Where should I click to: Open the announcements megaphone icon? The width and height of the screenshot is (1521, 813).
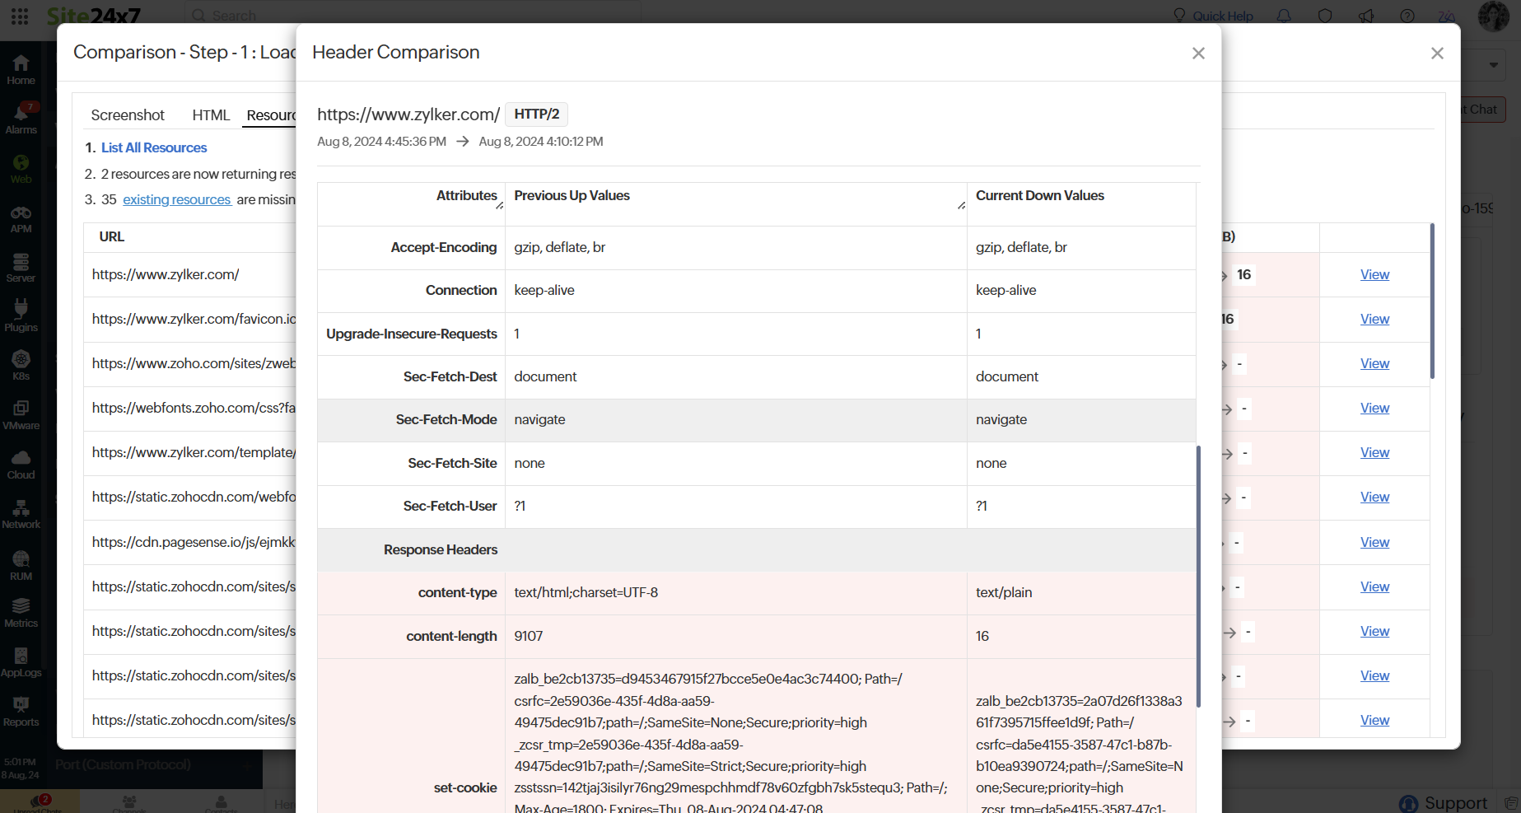pyautogui.click(x=1366, y=16)
